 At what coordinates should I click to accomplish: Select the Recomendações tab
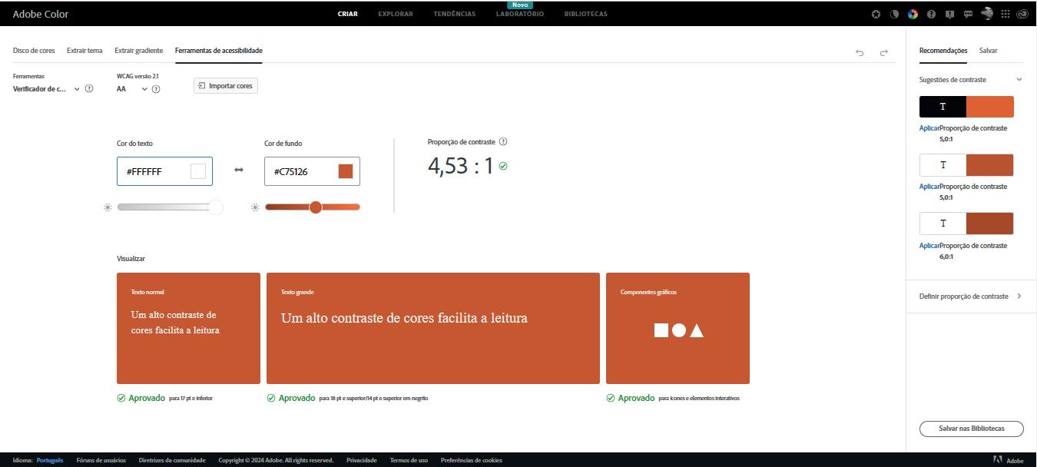point(943,50)
